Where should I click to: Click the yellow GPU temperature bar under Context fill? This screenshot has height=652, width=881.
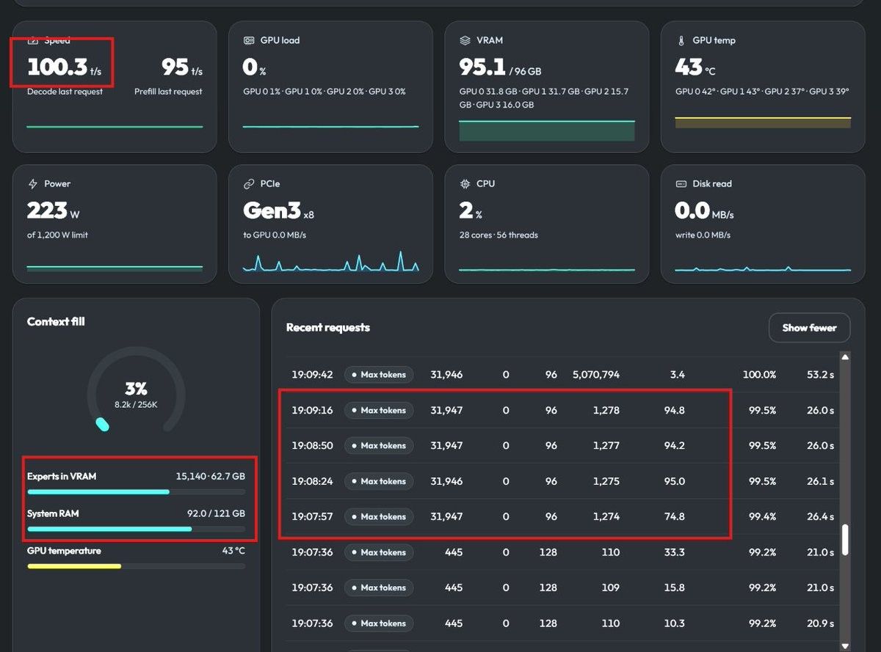[137, 566]
